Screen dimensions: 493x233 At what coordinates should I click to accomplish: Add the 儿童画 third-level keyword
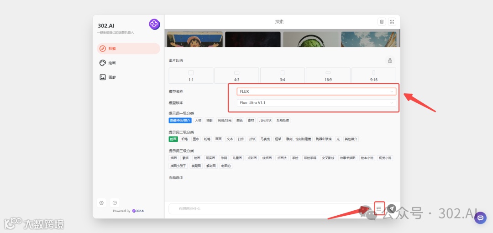(237, 158)
